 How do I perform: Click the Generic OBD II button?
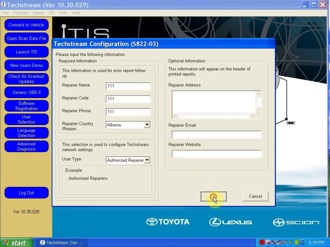26,92
